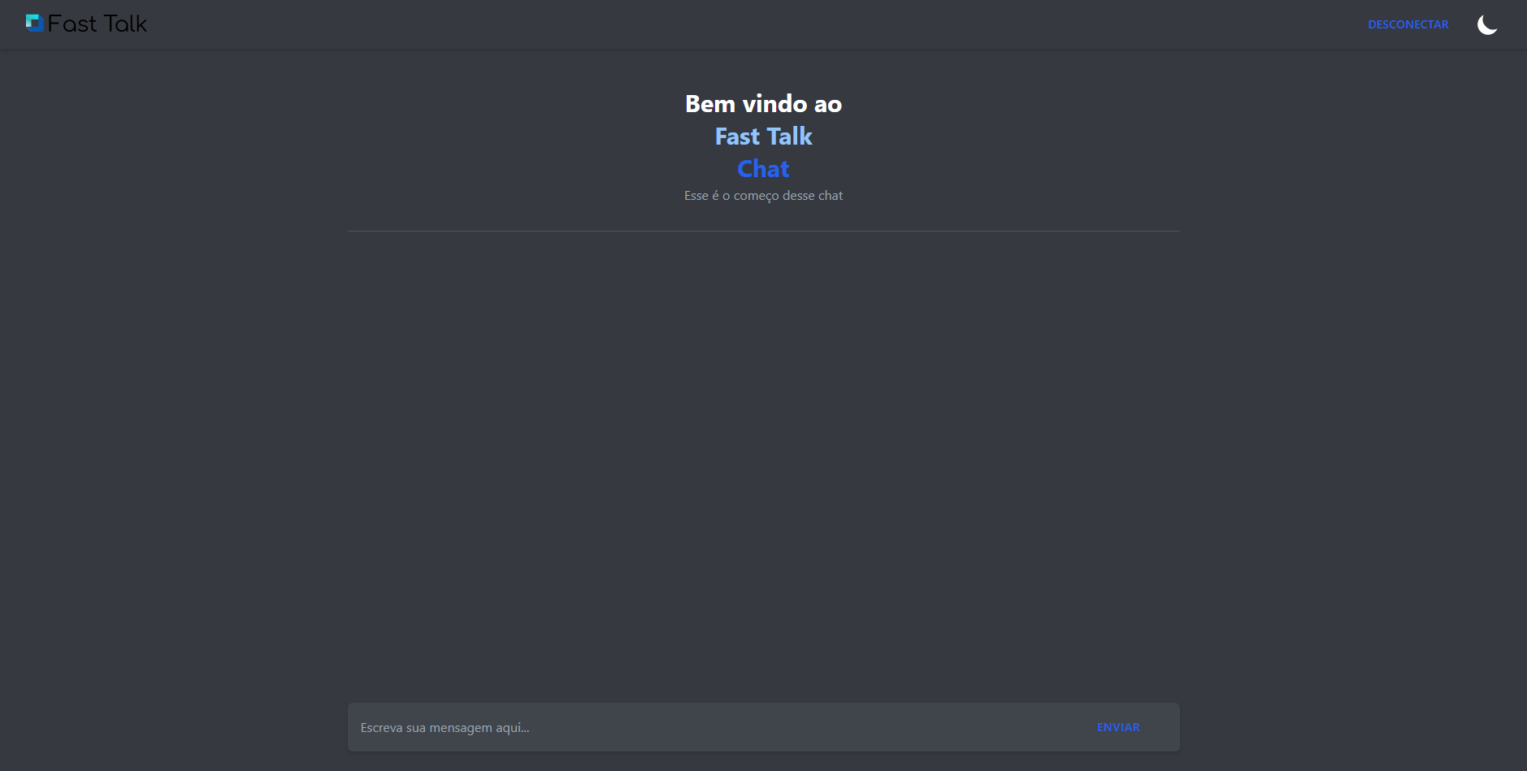Click DESCONECTAR in the top navigation bar

coord(1408,24)
